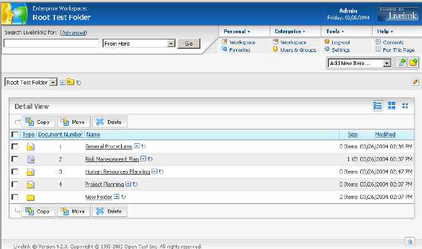Screen dimensions: 422x249
Task: Click the pencil edit icon on the right
Action: click(x=415, y=82)
